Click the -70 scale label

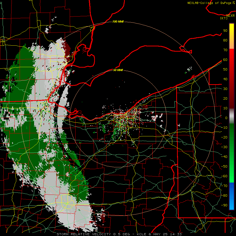[224, 186]
